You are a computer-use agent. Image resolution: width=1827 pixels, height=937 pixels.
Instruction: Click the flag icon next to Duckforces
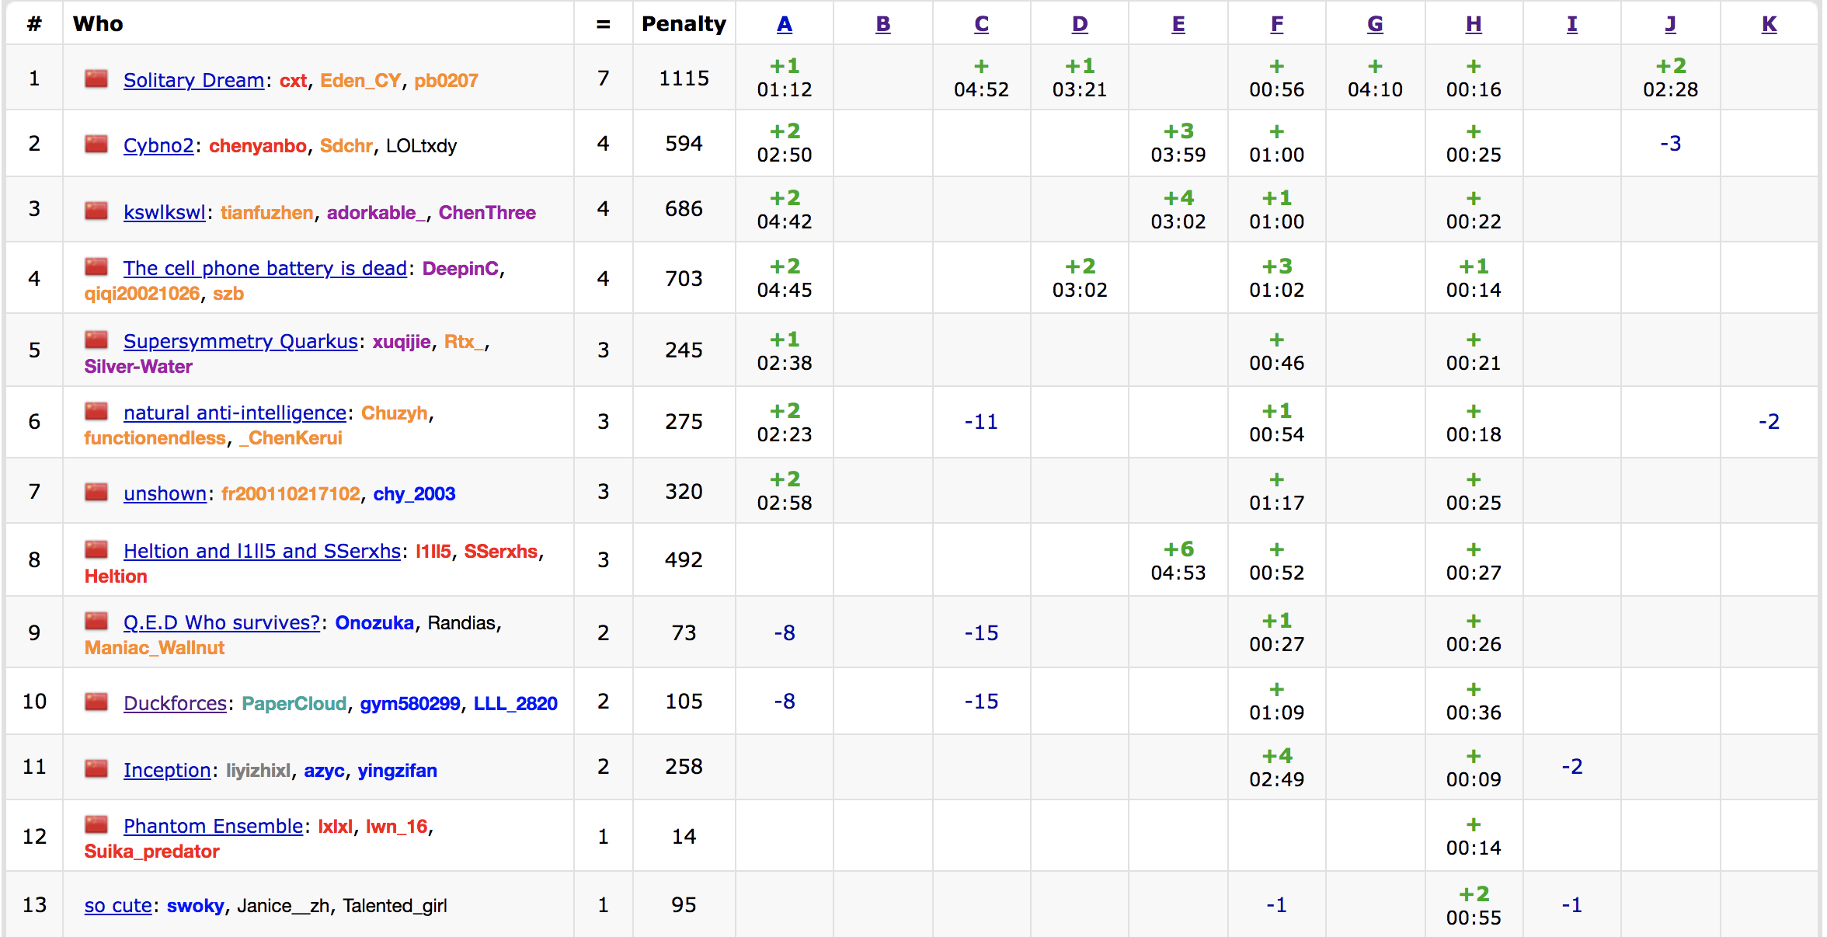pyautogui.click(x=96, y=702)
